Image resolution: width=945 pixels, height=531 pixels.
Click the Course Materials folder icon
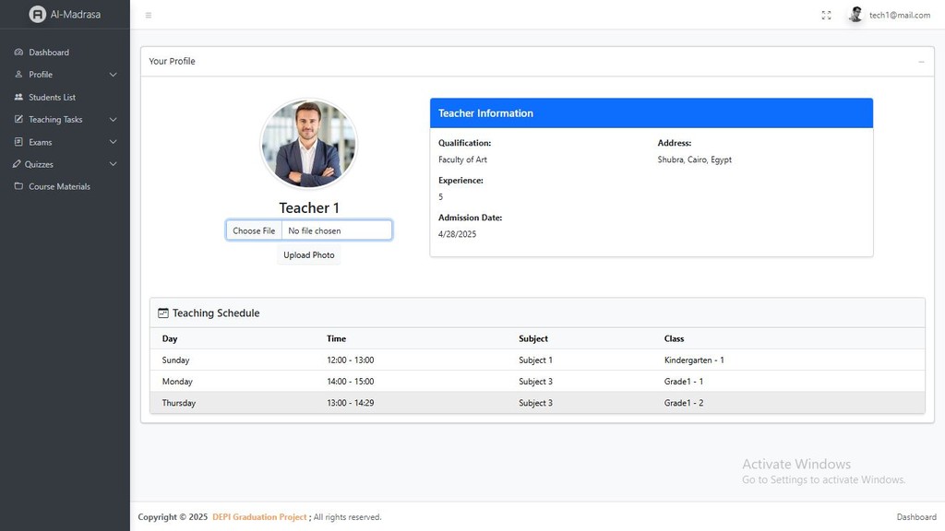(x=18, y=187)
